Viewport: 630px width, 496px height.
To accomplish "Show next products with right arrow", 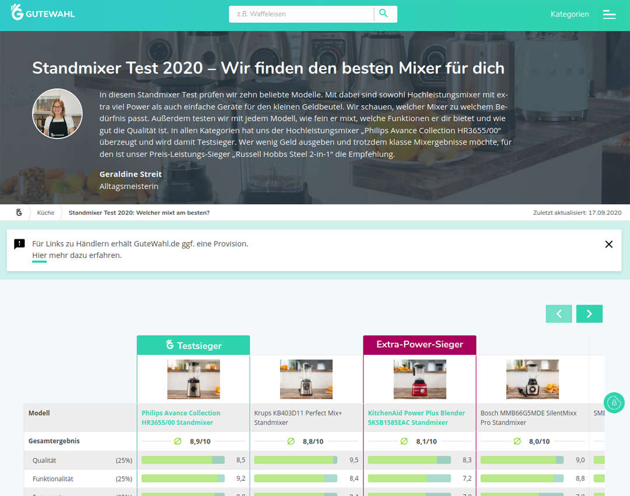I will [x=589, y=313].
